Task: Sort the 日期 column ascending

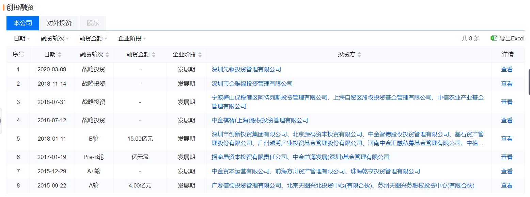Action: pos(60,52)
